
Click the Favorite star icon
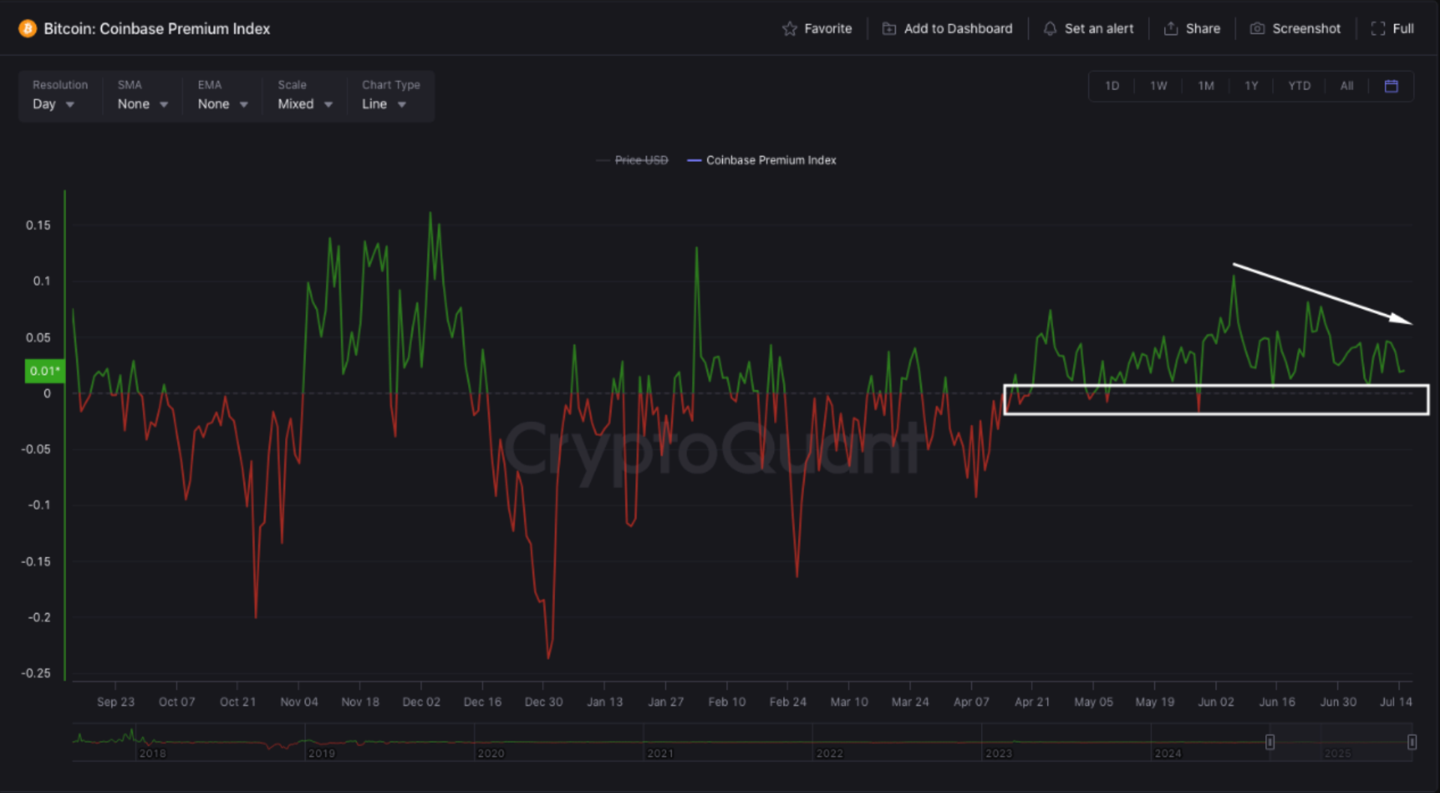coord(790,28)
